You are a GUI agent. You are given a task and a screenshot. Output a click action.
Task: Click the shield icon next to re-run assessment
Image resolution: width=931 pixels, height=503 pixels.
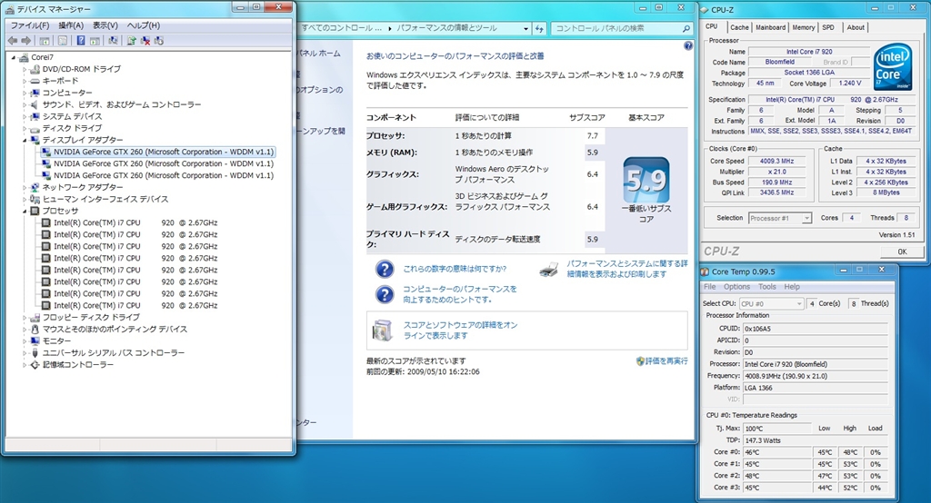640,360
